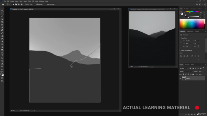
Task: Select the Zoom tool
Action: [x=2, y=67]
